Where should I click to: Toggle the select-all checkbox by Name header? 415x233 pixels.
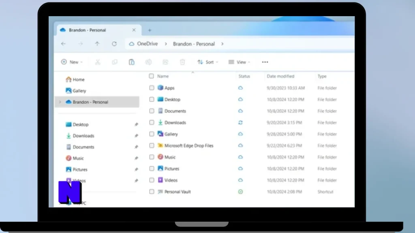[152, 76]
